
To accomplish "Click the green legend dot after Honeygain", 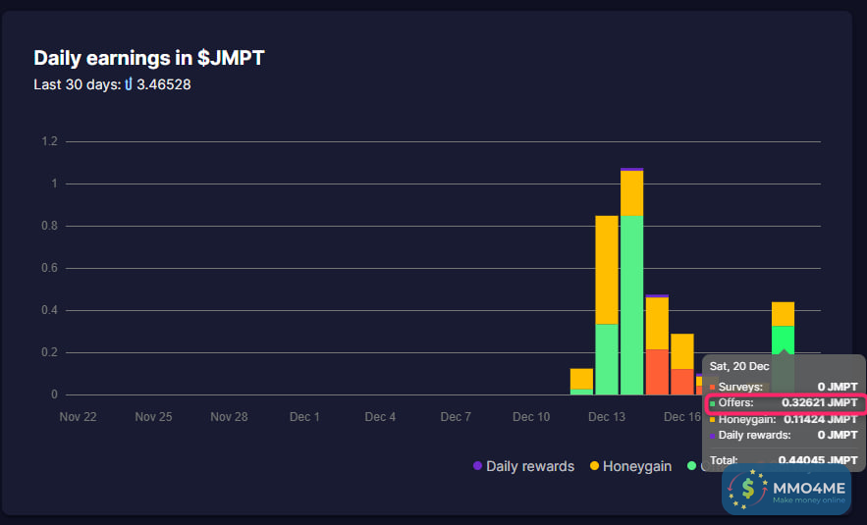I will [692, 466].
